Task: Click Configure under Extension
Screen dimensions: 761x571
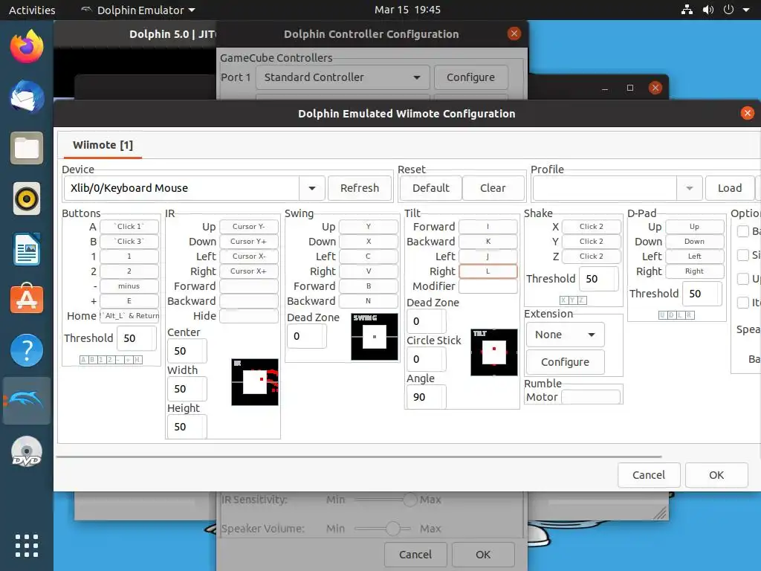Action: 565,362
